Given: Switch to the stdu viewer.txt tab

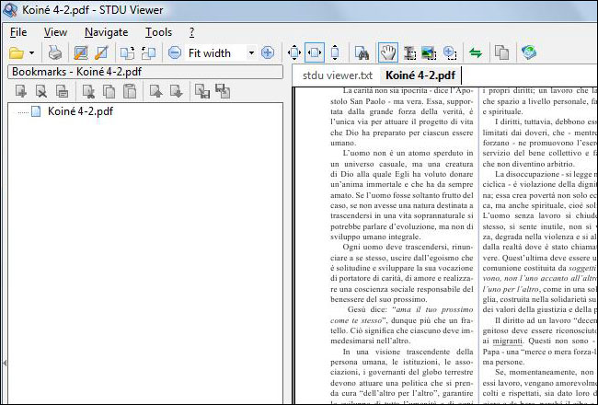Looking at the screenshot, I should (337, 75).
